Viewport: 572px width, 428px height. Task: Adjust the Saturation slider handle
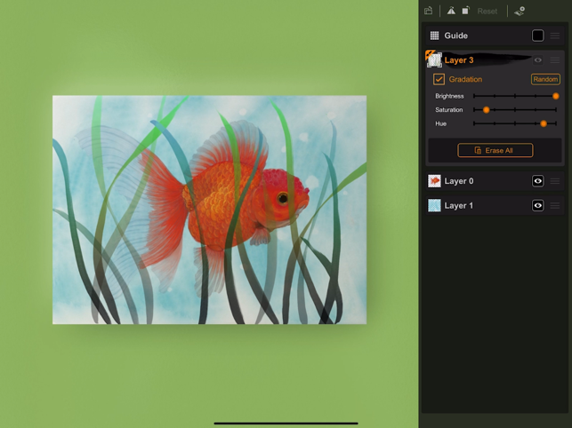486,109
